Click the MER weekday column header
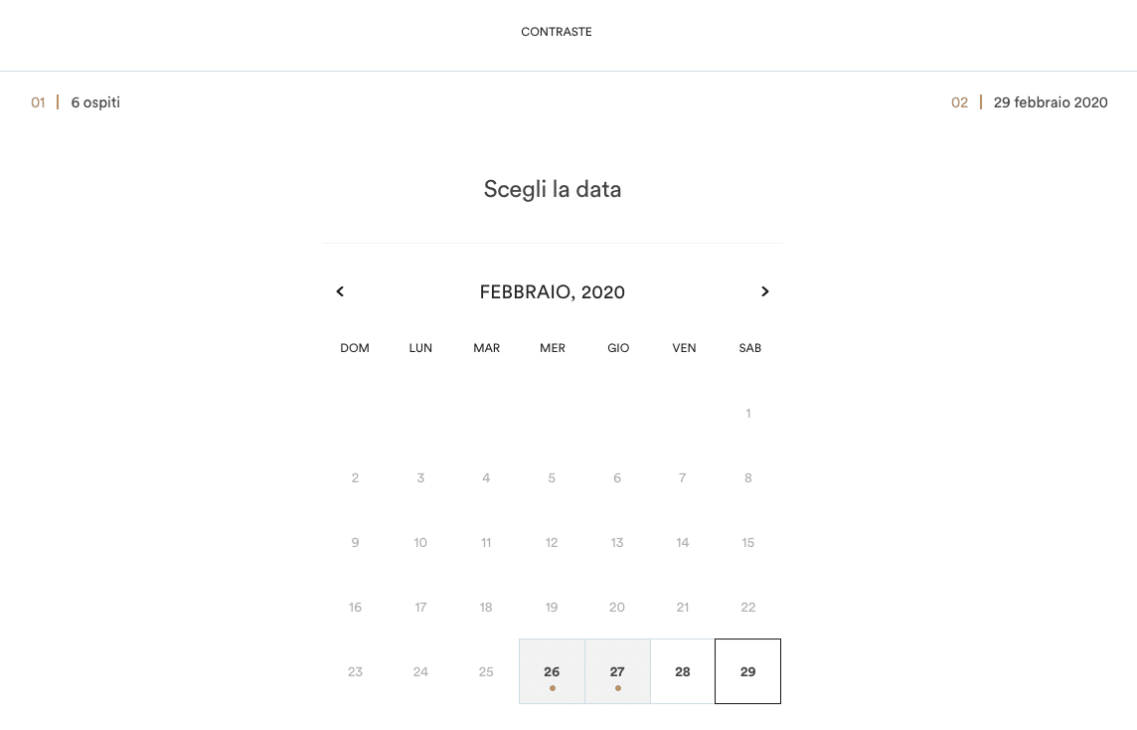Image resolution: width=1137 pixels, height=730 pixels. coord(553,348)
